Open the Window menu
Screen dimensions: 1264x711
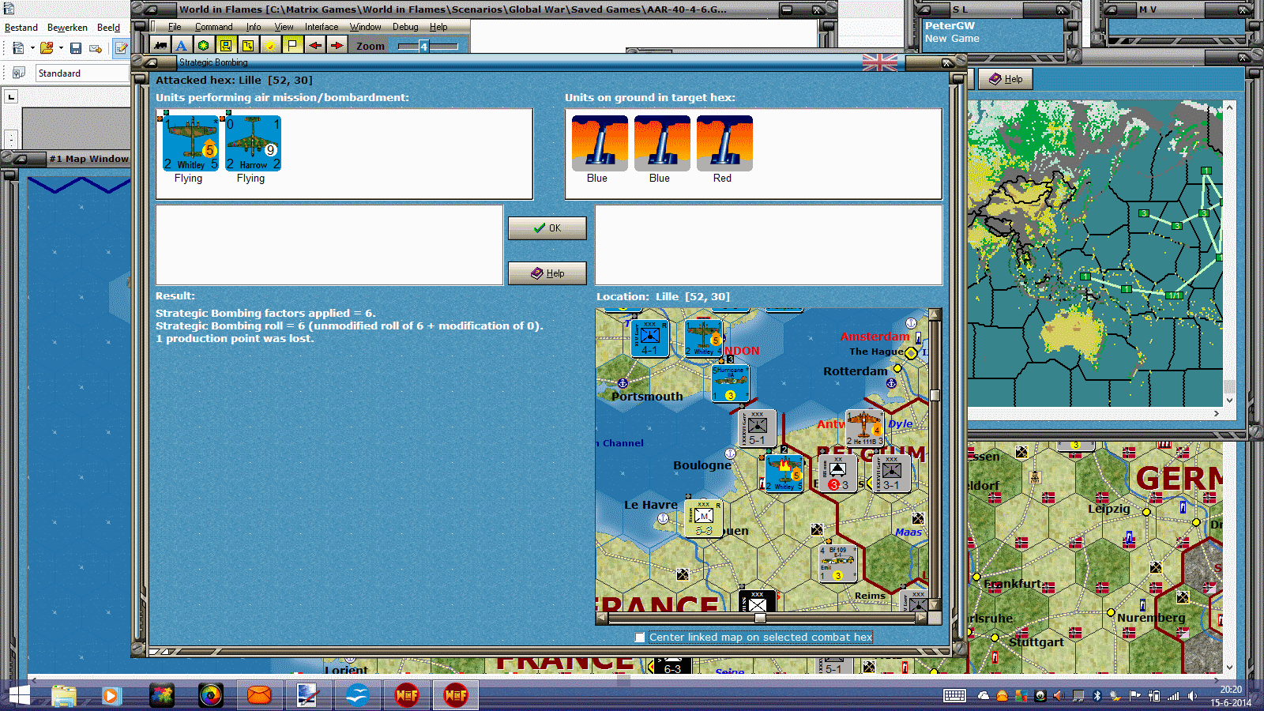tap(366, 27)
